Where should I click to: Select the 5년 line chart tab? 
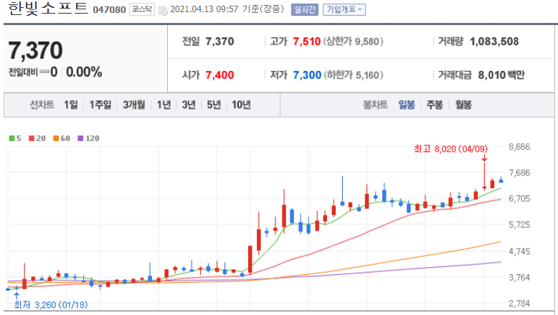point(214,105)
